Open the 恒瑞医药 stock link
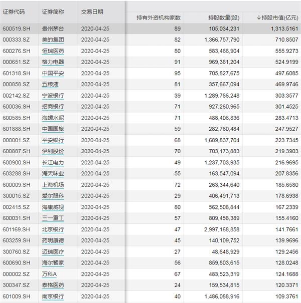Viewport: 301px width, 303px height. point(53,51)
